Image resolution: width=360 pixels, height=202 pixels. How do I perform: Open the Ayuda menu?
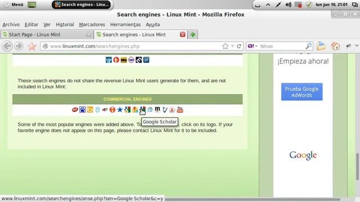tap(152, 25)
